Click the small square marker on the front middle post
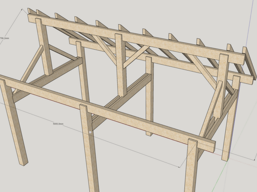This screenshot has height=192, width=257. pyautogui.click(x=90, y=132)
